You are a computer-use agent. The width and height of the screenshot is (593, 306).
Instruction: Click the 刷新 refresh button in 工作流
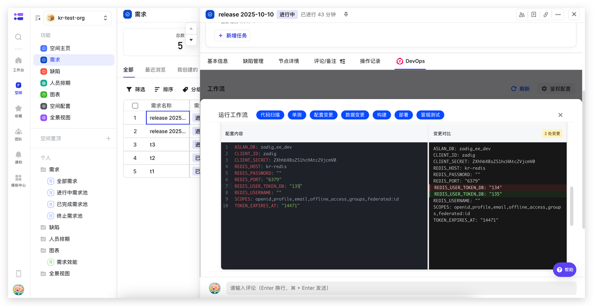point(521,88)
